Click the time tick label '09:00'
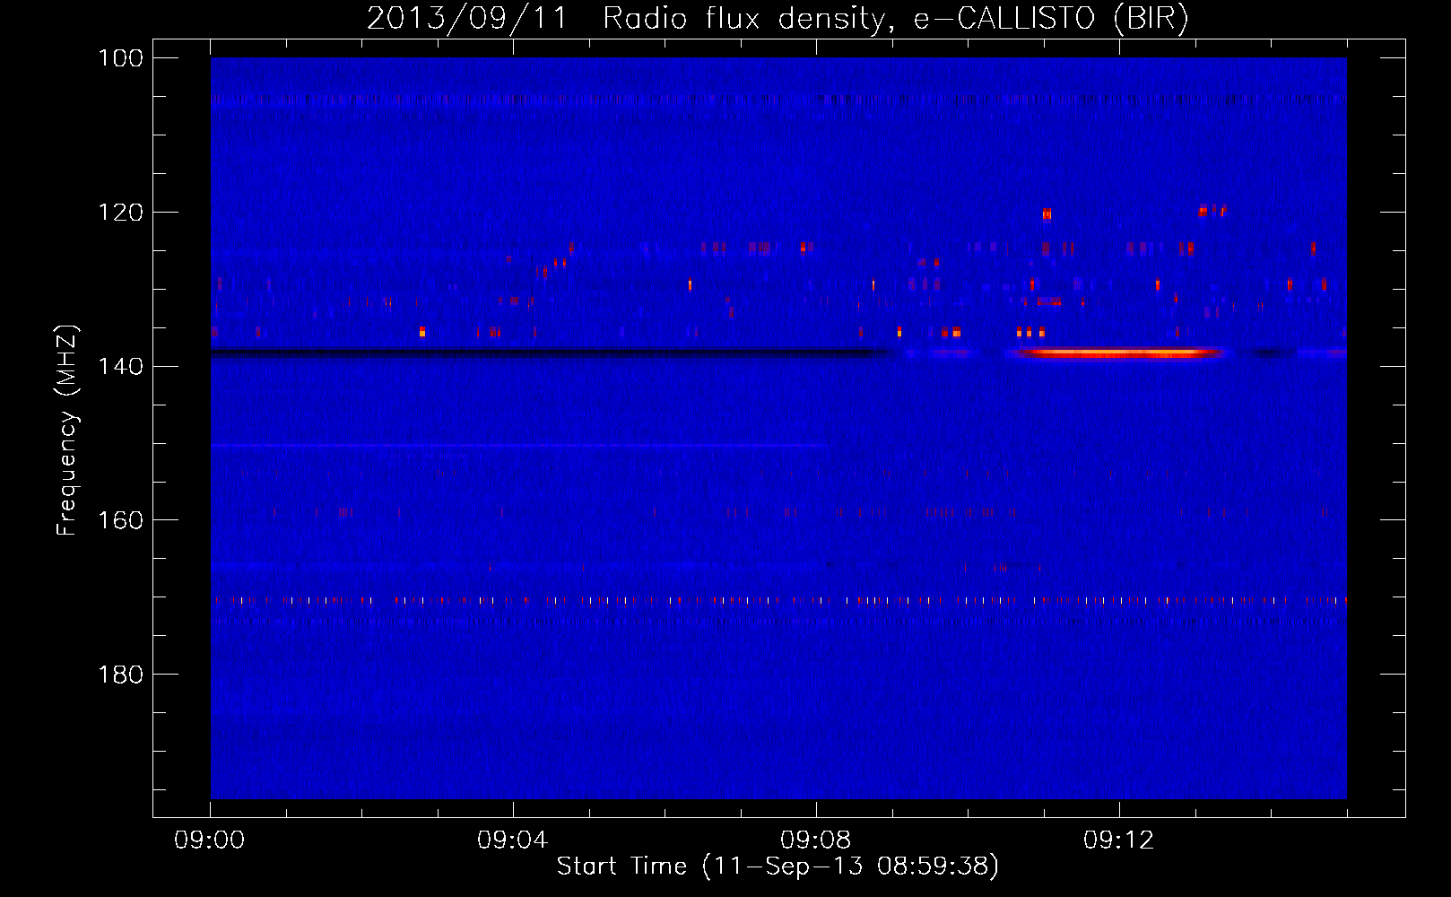The image size is (1451, 897). [x=211, y=840]
